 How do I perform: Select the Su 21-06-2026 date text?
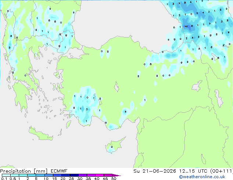click(x=155, y=171)
